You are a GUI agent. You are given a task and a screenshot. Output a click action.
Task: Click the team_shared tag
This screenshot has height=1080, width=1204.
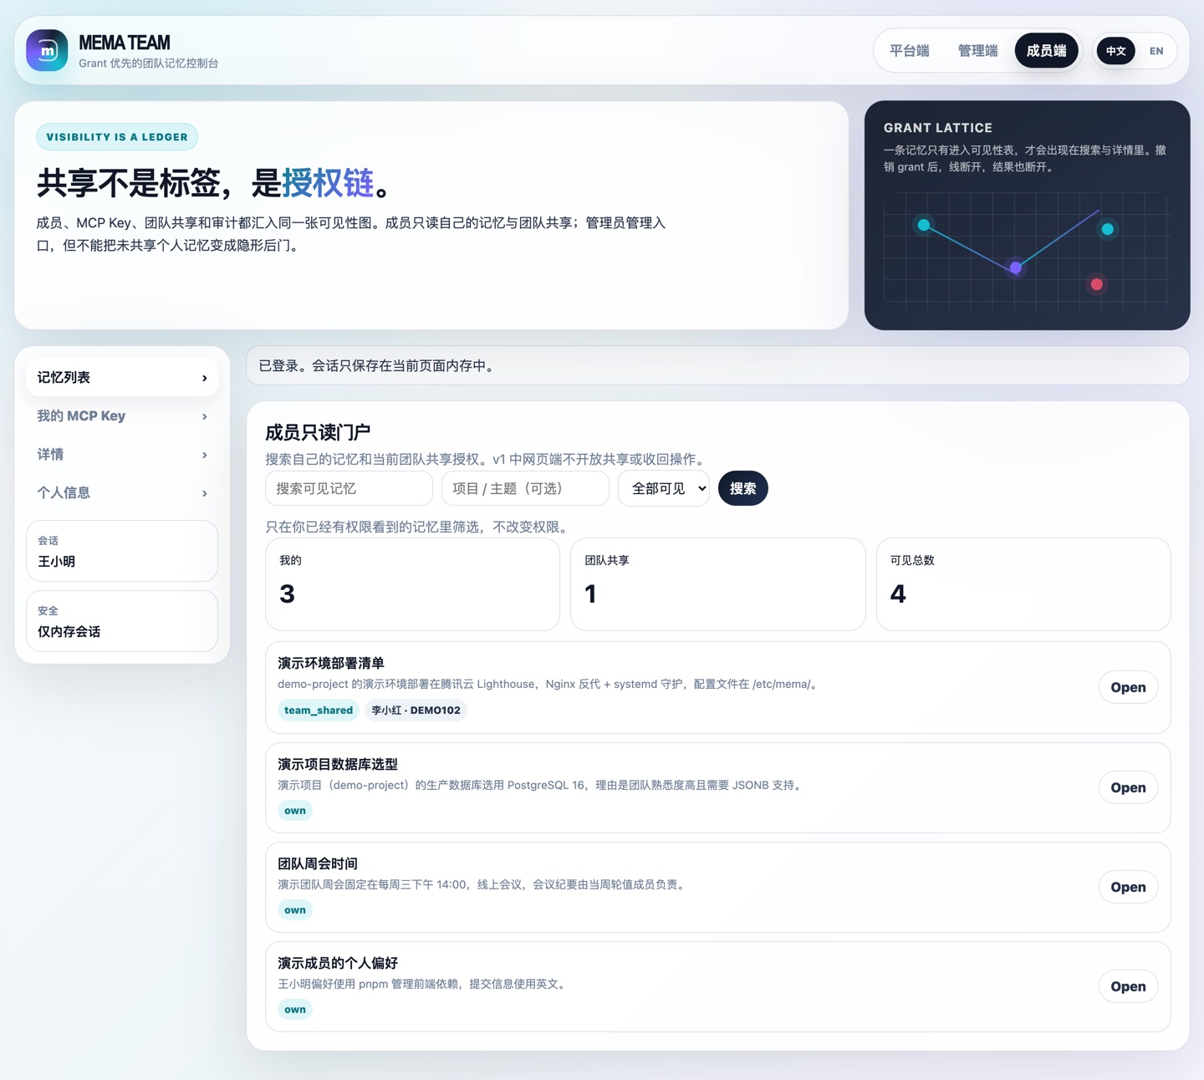tap(319, 711)
